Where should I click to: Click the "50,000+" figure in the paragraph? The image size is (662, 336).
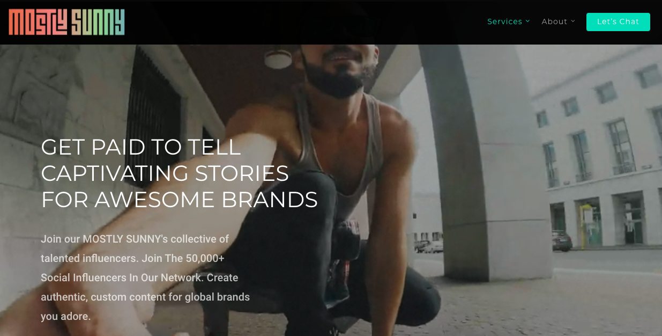click(205, 258)
